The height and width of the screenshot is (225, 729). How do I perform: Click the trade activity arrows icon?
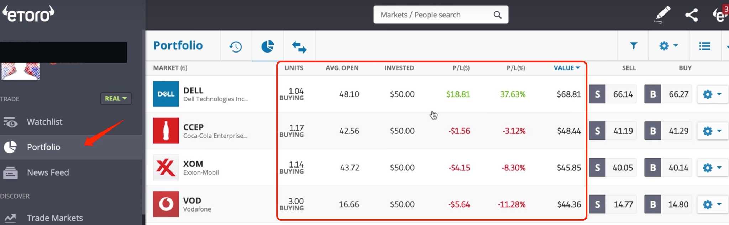point(299,46)
